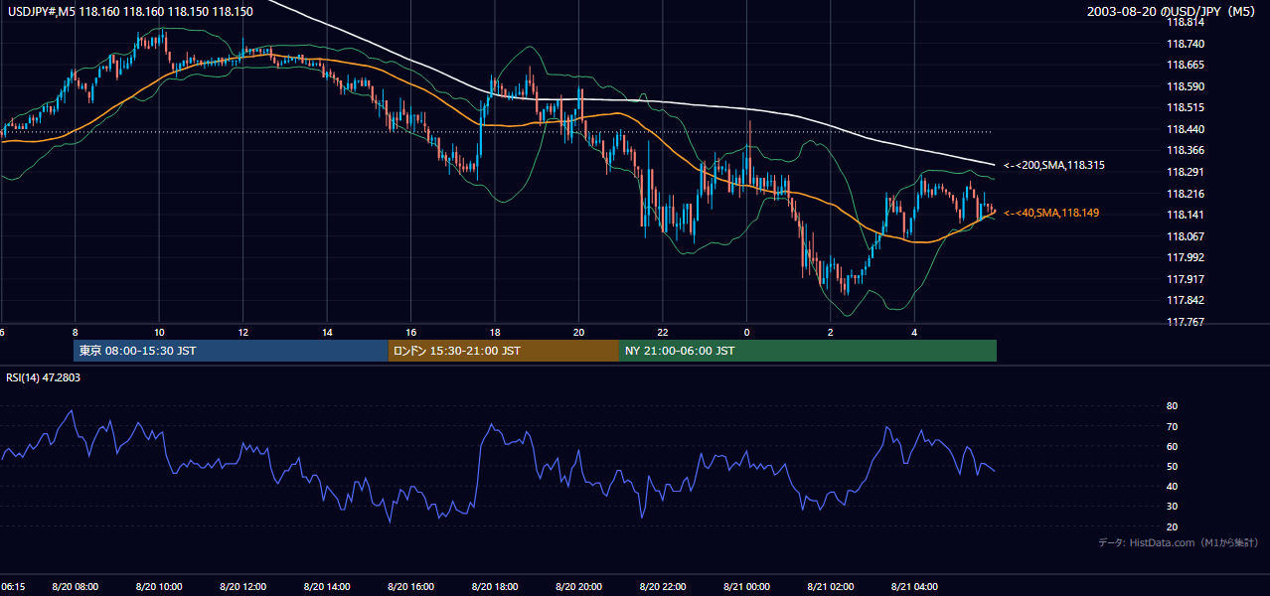Click the HistData.com data source credit
The image size is (1270, 596).
click(1179, 542)
